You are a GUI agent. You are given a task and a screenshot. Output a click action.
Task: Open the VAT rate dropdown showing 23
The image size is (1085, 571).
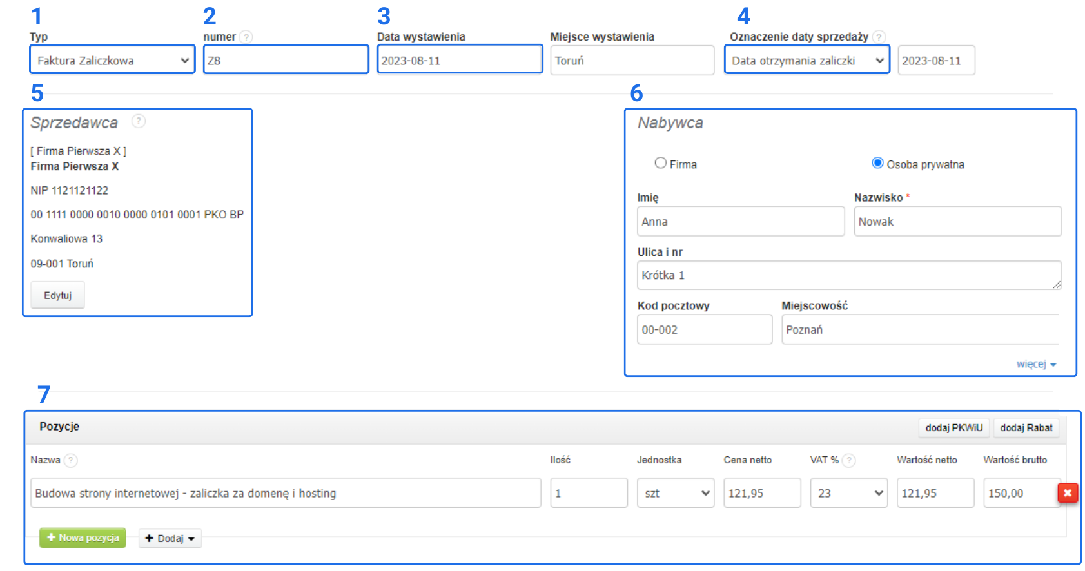[x=848, y=493]
